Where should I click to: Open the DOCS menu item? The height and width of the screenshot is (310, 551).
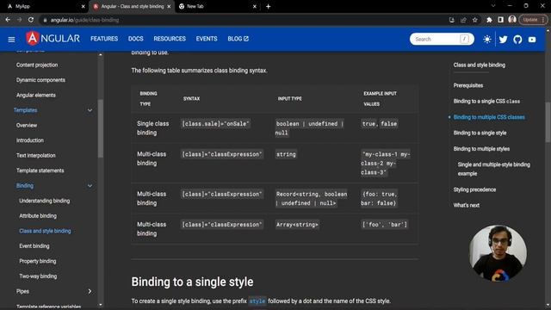(x=136, y=39)
